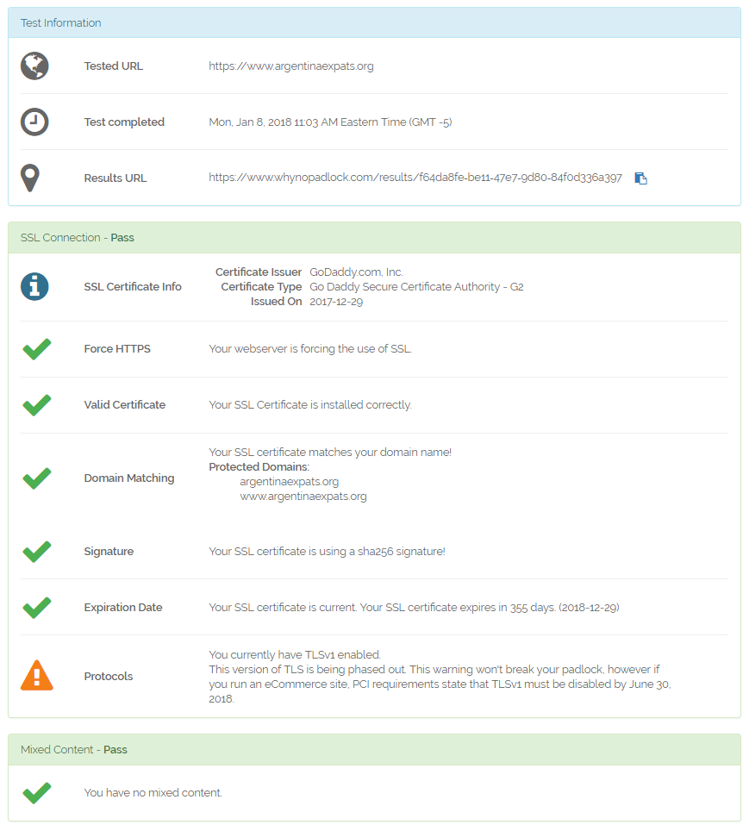Screen dimensions: 749x831
Task: Click the Mixed Content - Pass header
Action: [x=374, y=749]
